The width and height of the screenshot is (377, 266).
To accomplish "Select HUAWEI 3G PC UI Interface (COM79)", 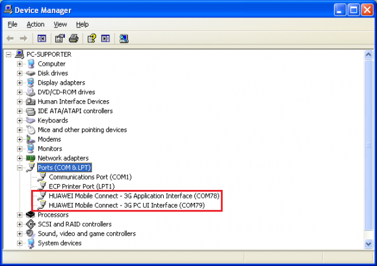I will coord(127,206).
